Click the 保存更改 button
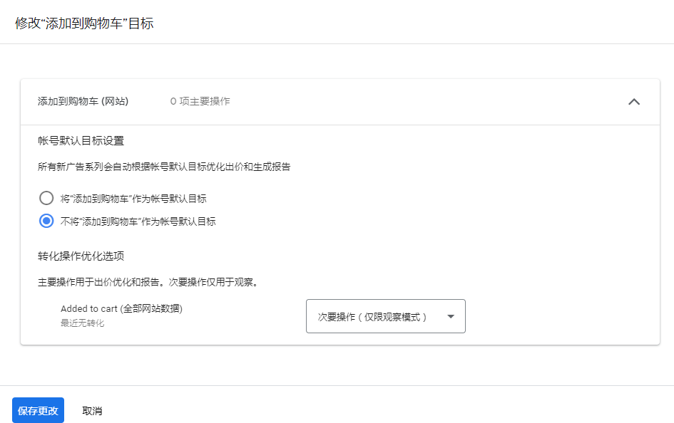This screenshot has height=423, width=674. 37,410
